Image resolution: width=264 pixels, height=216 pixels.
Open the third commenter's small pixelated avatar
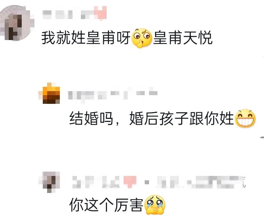(x=49, y=182)
